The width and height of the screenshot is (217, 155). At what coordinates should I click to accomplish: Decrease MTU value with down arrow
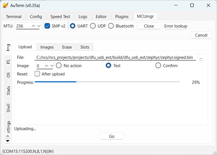tap(39, 26)
